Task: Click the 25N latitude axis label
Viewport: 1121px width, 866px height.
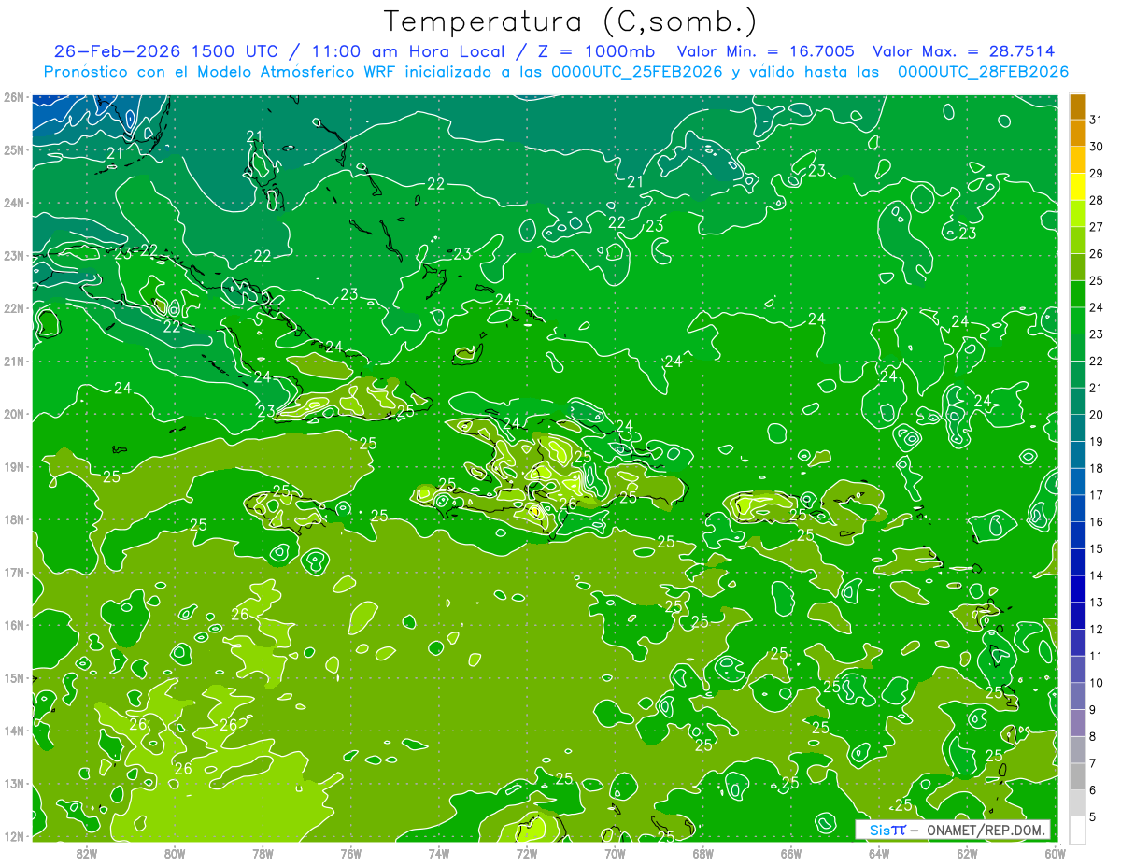Action: (13, 149)
